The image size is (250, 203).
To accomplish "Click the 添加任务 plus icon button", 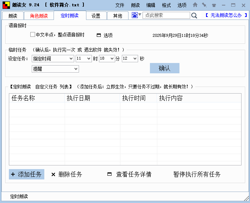I will pyautogui.click(x=27, y=174).
